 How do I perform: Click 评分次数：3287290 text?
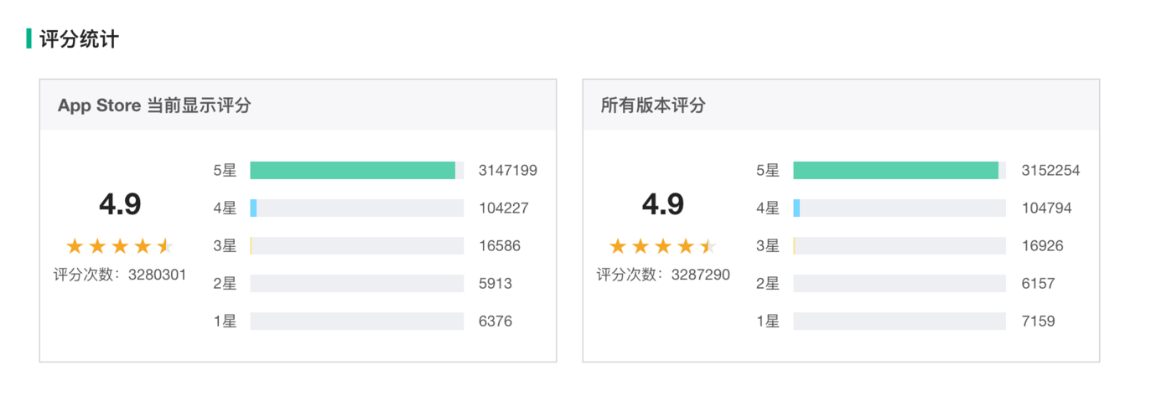[x=663, y=275]
